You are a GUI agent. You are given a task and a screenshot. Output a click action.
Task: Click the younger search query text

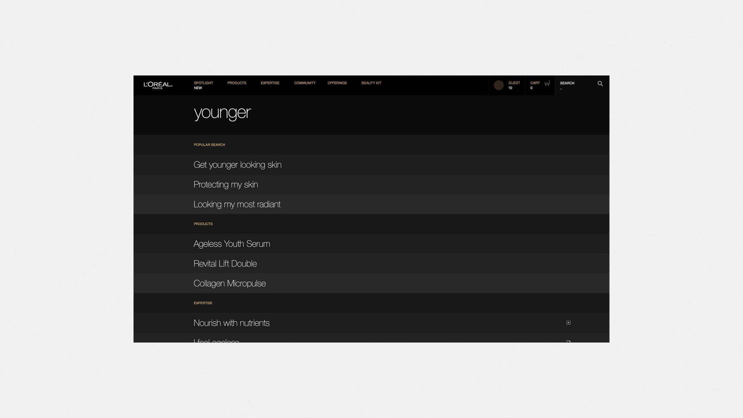[222, 113]
